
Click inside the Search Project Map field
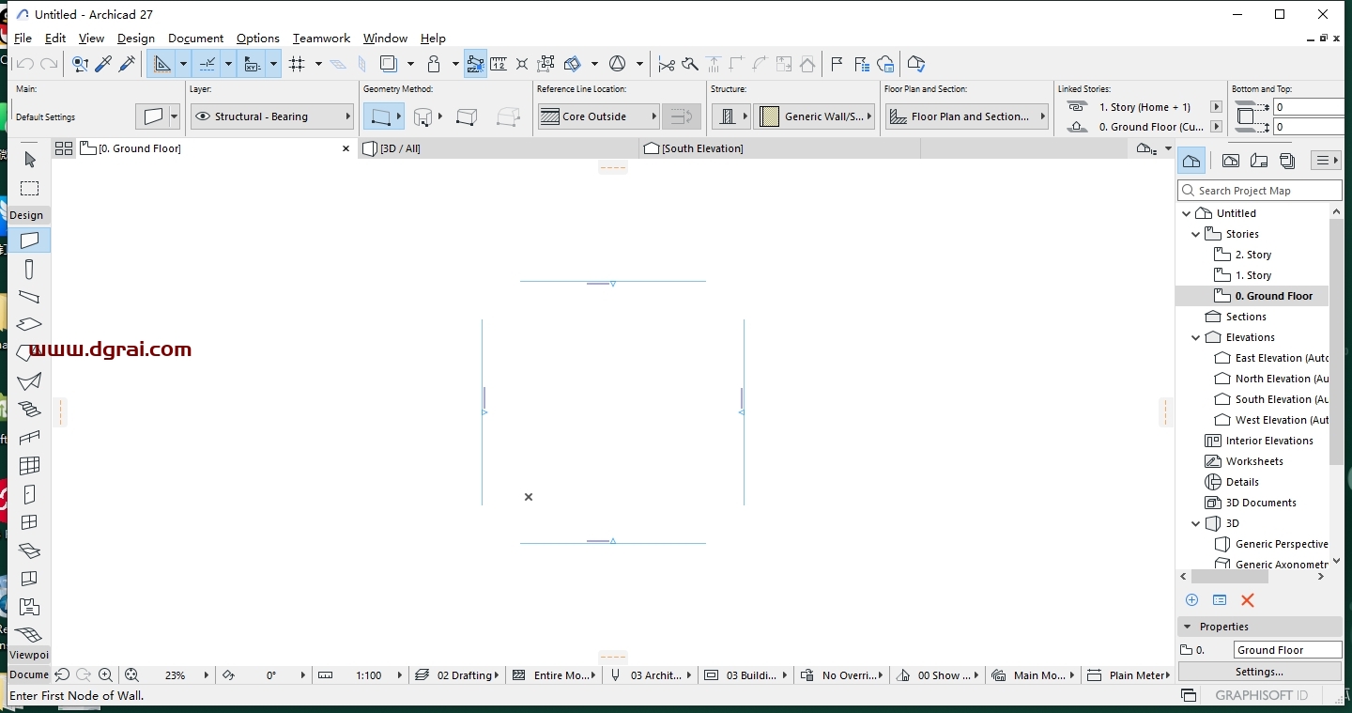click(x=1258, y=190)
